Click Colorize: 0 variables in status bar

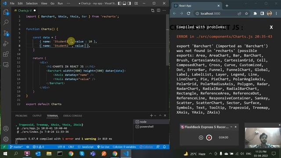[124, 147]
